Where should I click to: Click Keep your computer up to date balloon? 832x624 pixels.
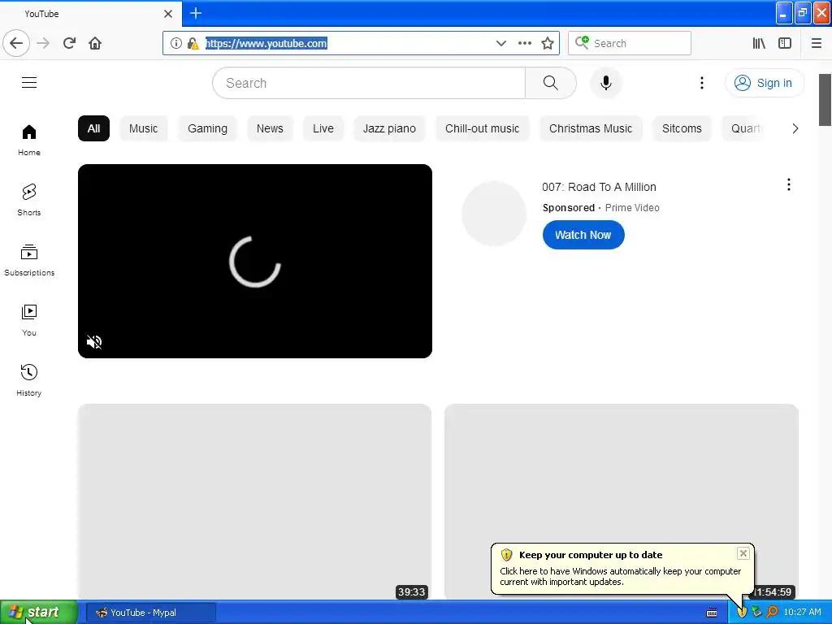point(622,569)
